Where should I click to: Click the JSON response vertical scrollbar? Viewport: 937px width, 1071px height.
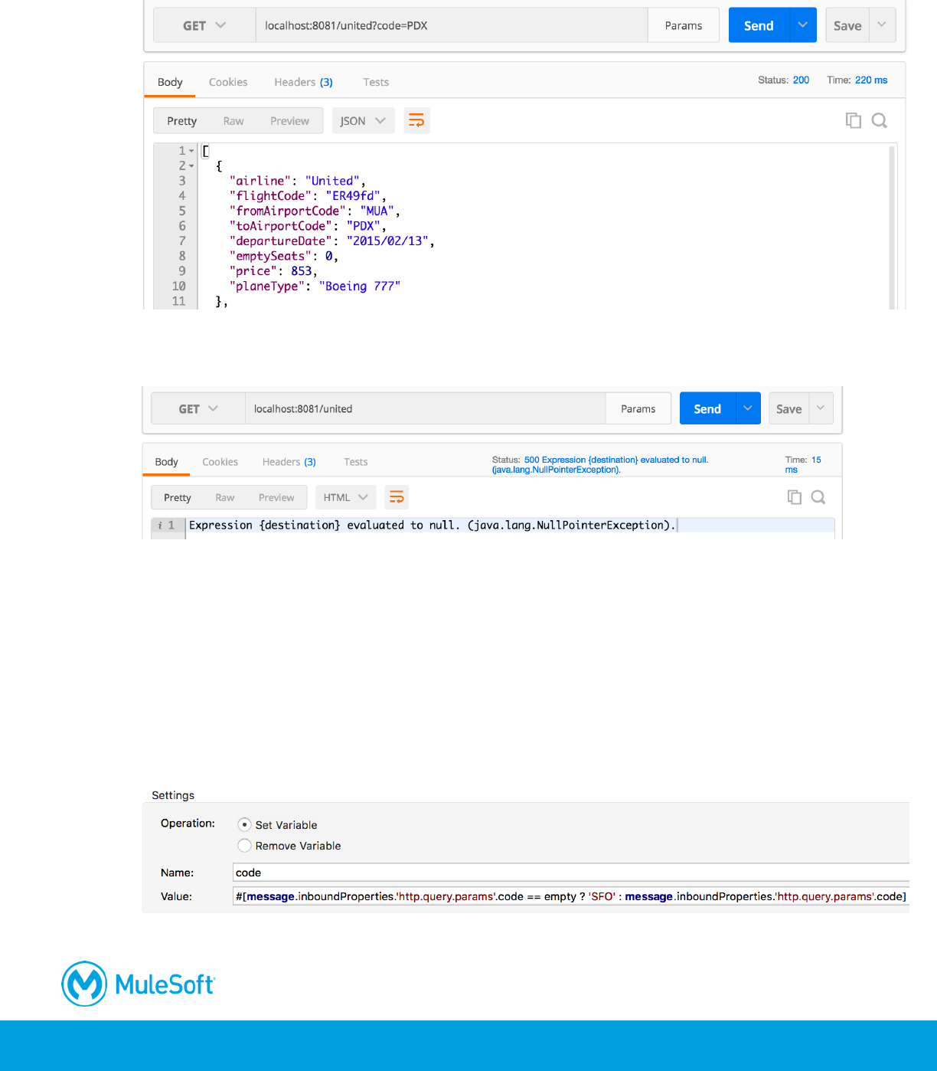[x=891, y=228]
